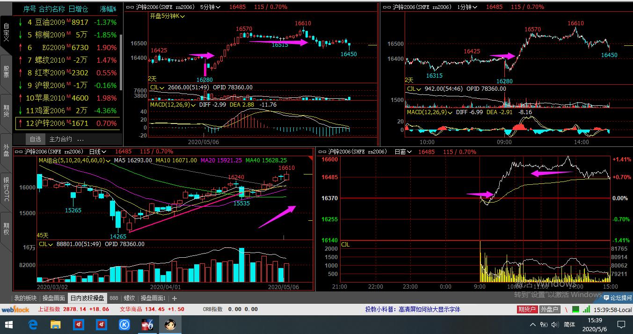Click link icon of the 1-minute zinc chart
Screen dimensions: 633x334
[x=386, y=7]
